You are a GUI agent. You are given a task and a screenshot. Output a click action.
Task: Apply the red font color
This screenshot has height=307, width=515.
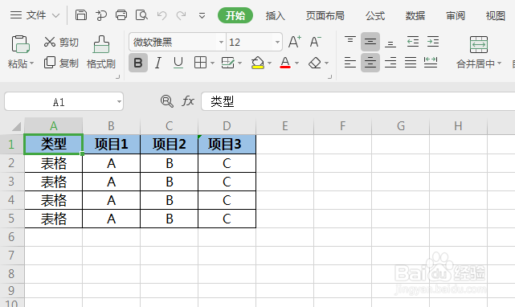(x=285, y=63)
